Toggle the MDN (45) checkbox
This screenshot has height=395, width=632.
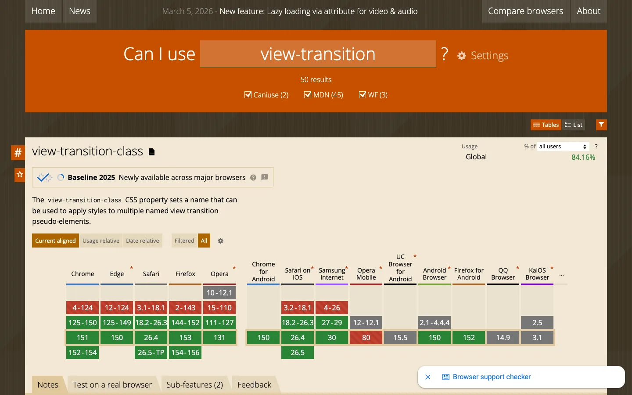click(x=308, y=95)
